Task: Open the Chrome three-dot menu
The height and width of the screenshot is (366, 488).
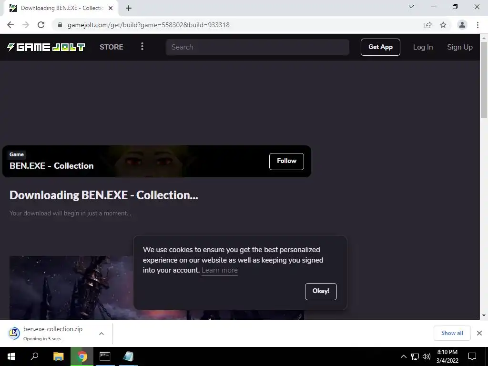Action: coord(478,25)
